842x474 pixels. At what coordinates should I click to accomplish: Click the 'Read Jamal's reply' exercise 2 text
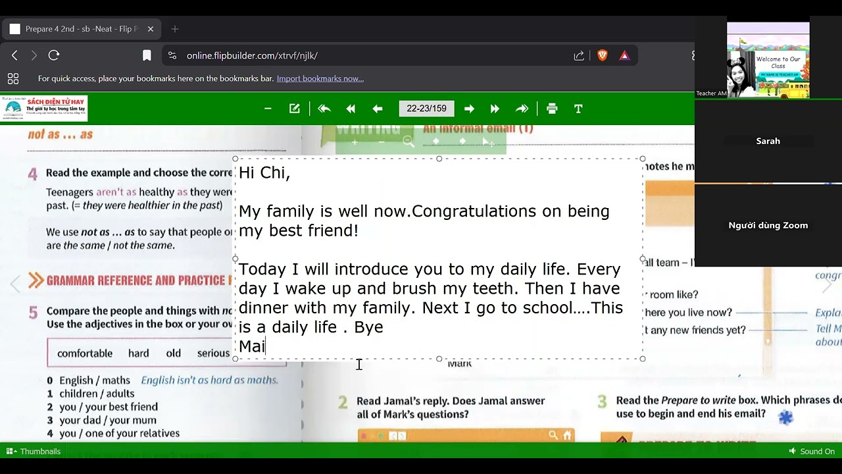[451, 408]
